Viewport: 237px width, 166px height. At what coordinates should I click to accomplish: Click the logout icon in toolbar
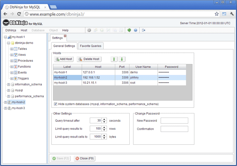point(144,30)
